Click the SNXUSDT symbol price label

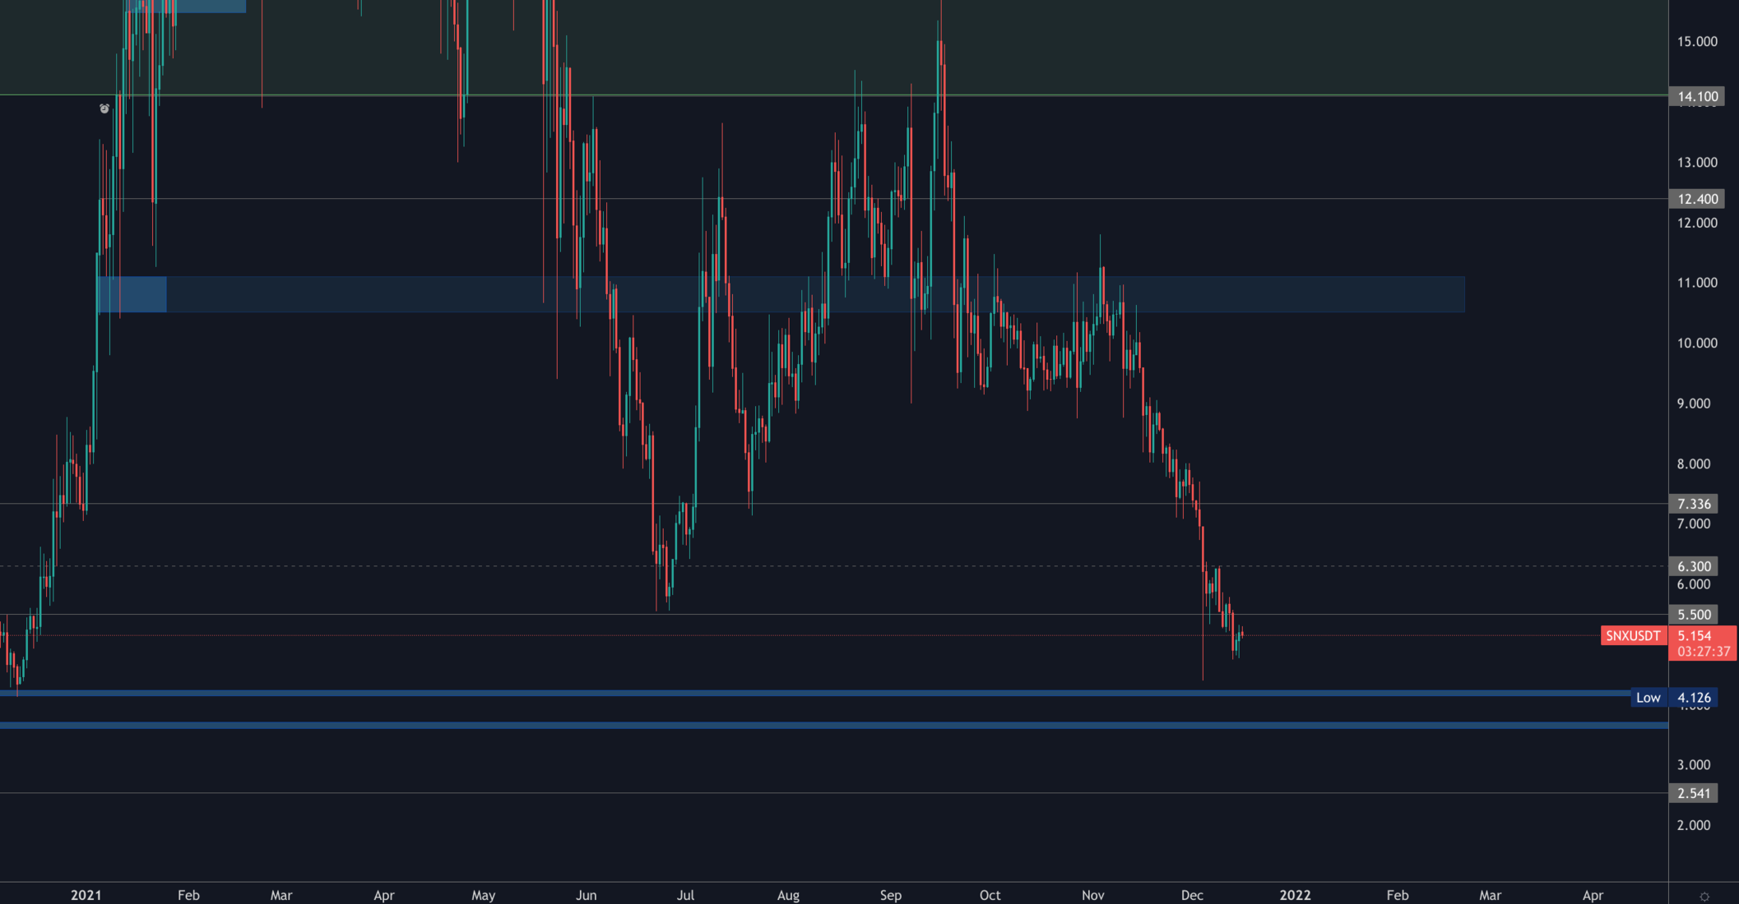[x=1633, y=635]
